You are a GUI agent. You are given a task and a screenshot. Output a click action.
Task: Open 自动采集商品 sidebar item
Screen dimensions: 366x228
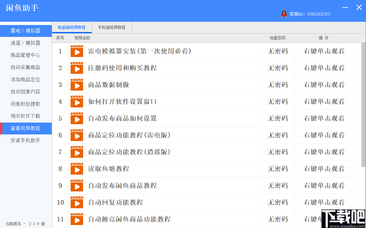click(26, 67)
